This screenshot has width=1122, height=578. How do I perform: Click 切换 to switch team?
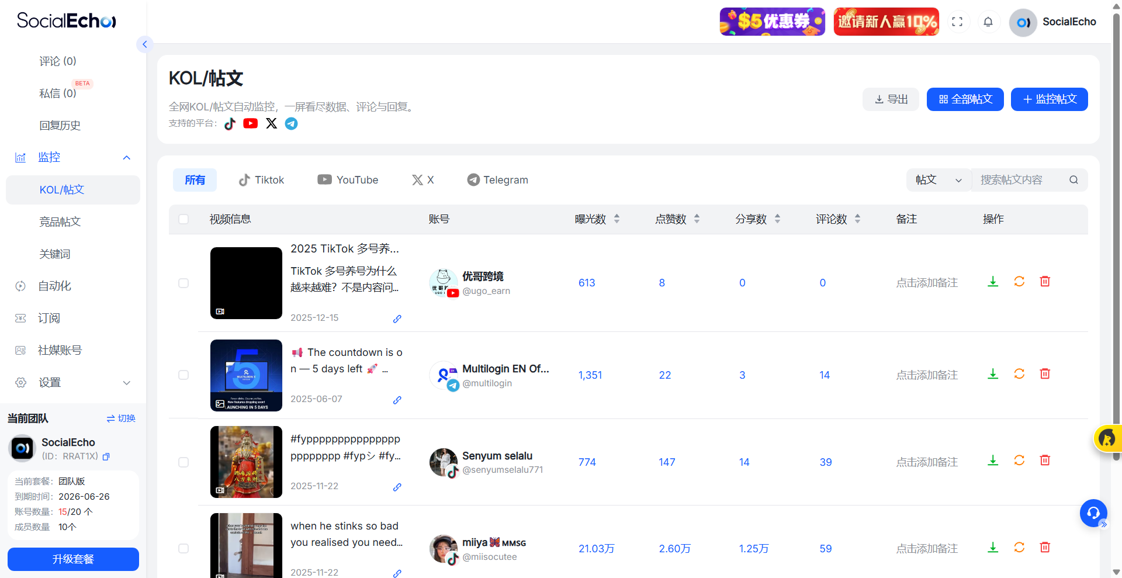[x=121, y=418]
